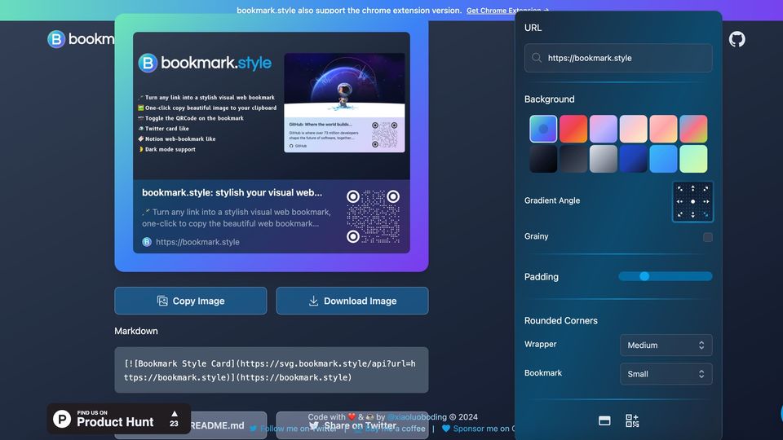Viewport: 783px width, 440px height.
Task: Select the pink-to-orange red background swatch
Action: coord(573,129)
